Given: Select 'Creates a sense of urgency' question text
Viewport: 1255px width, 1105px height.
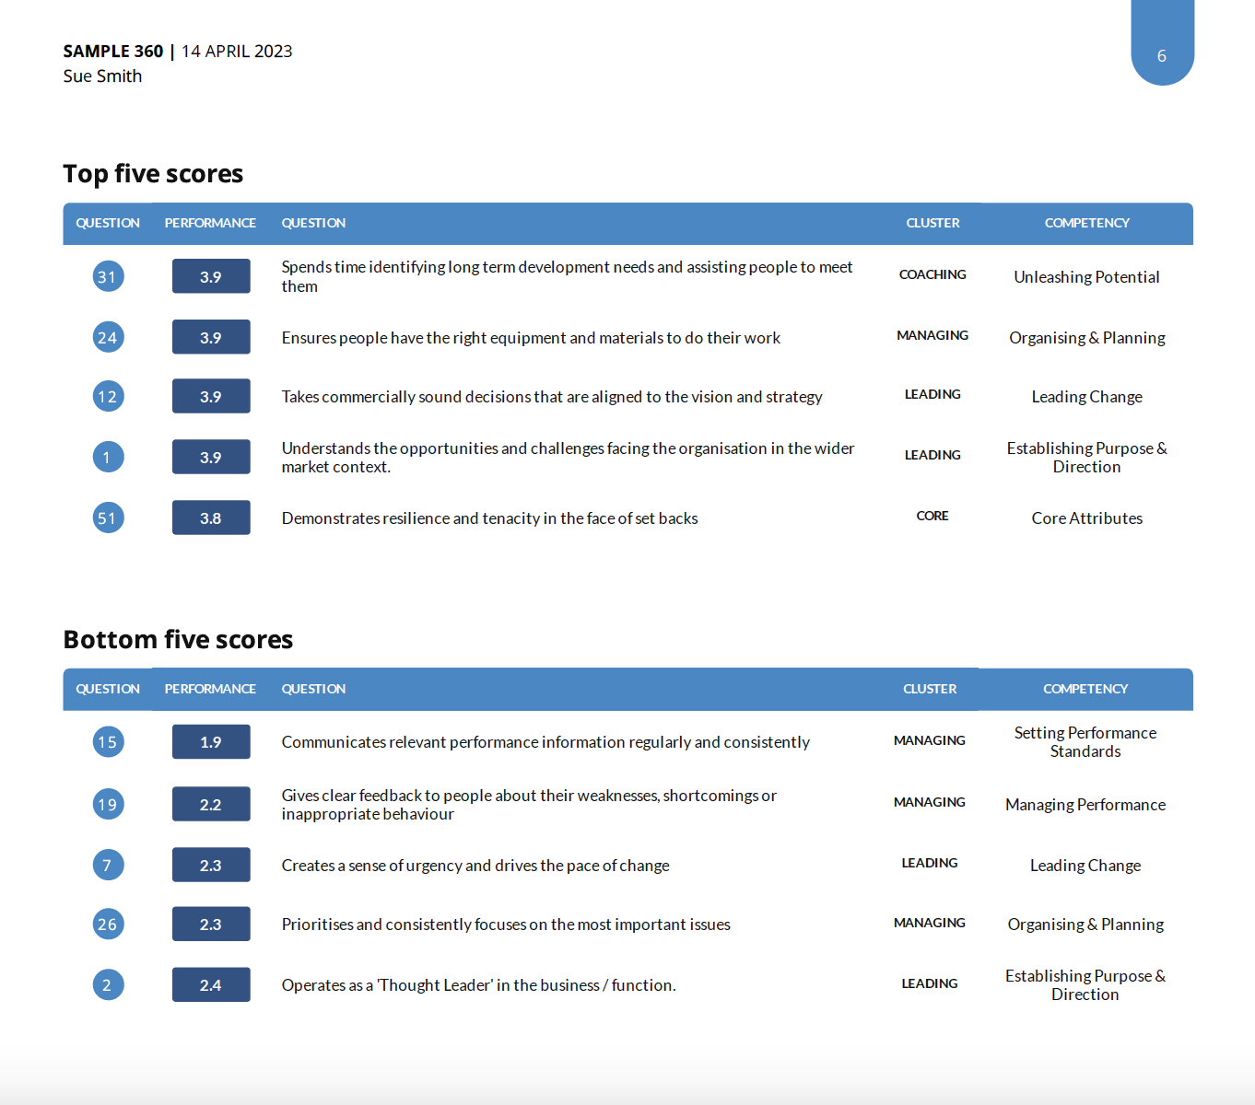Looking at the screenshot, I should click(475, 866).
